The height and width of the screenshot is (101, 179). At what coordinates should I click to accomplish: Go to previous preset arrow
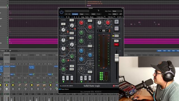(66, 14)
